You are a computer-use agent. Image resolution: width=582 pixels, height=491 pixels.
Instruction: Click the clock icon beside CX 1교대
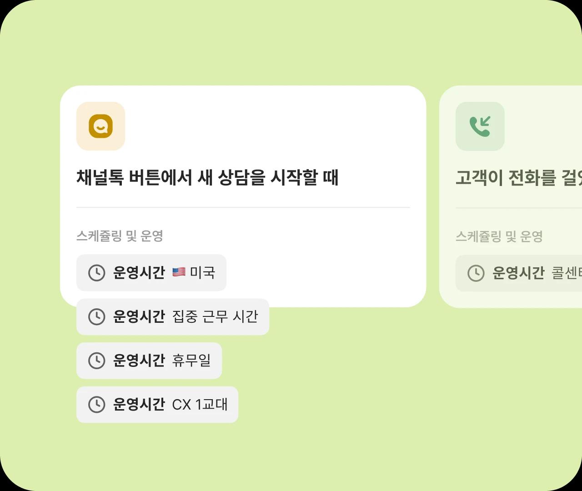point(96,405)
